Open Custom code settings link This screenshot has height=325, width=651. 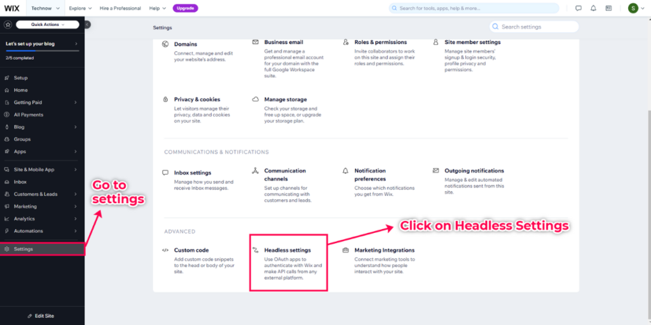191,250
